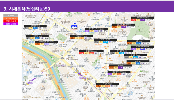Screen dimensions: 174x100
Task: Click the purple subway station icon near 답십리
Action: tap(82, 76)
